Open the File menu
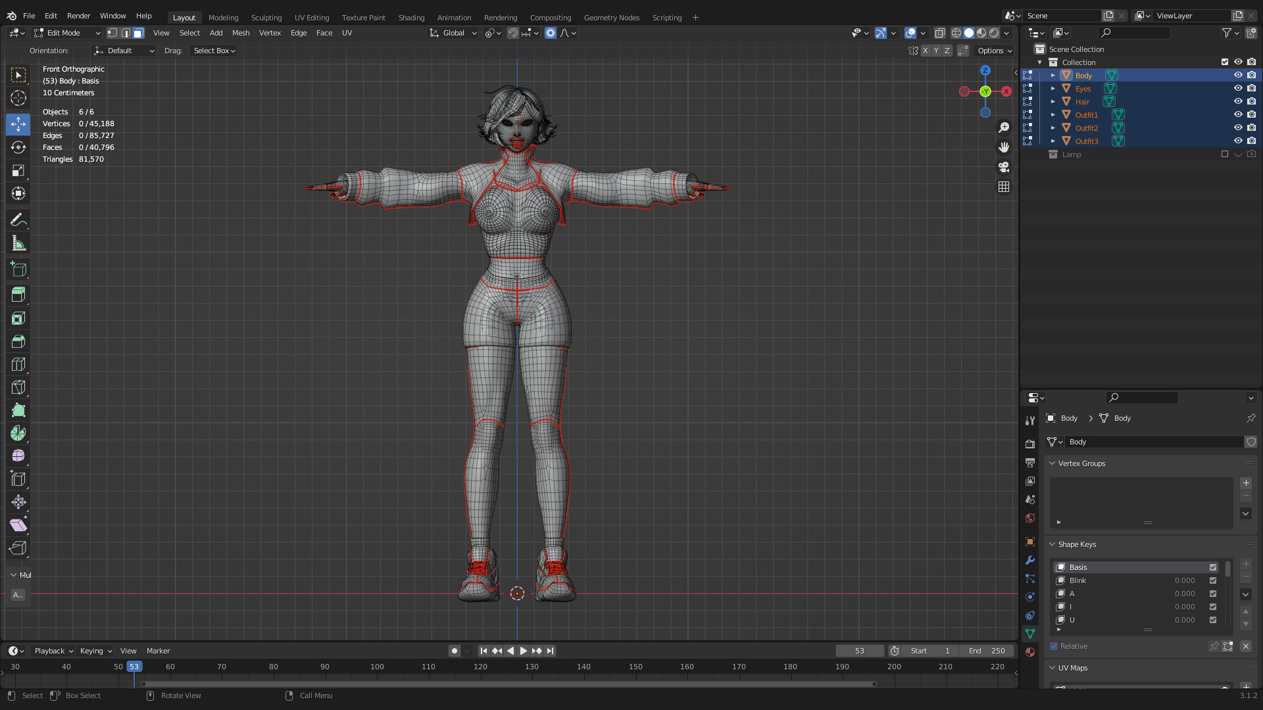This screenshot has width=1263, height=710. point(29,16)
